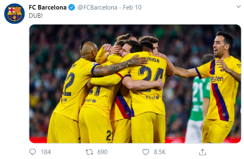Screen dimensions: 244x159
Task: Open the tweet options chevron menu
Action: click(x=239, y=7)
